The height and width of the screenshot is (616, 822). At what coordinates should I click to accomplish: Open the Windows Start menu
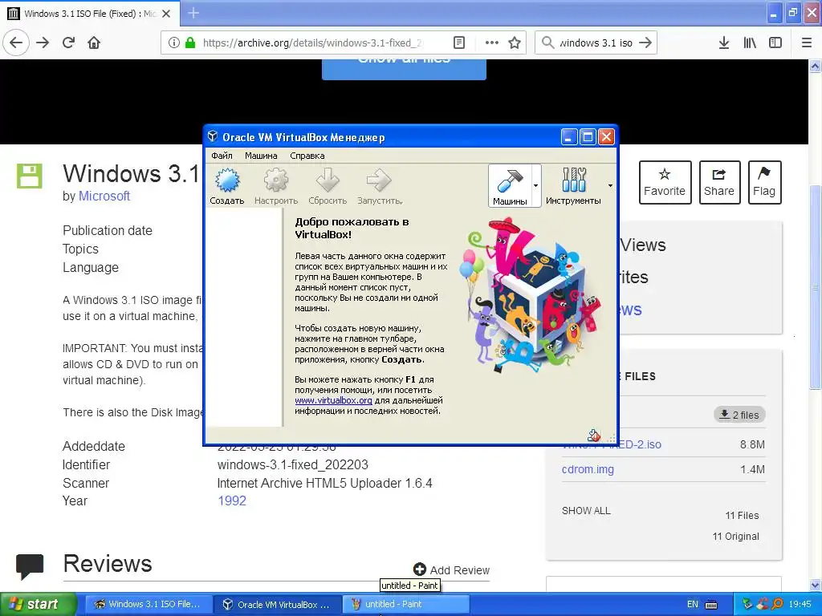[39, 605]
